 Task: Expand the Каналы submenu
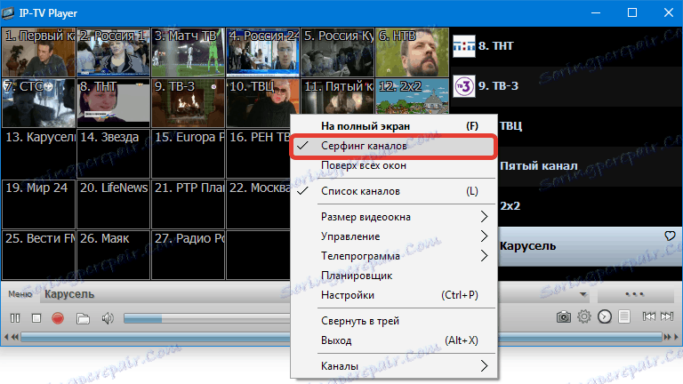(394, 366)
